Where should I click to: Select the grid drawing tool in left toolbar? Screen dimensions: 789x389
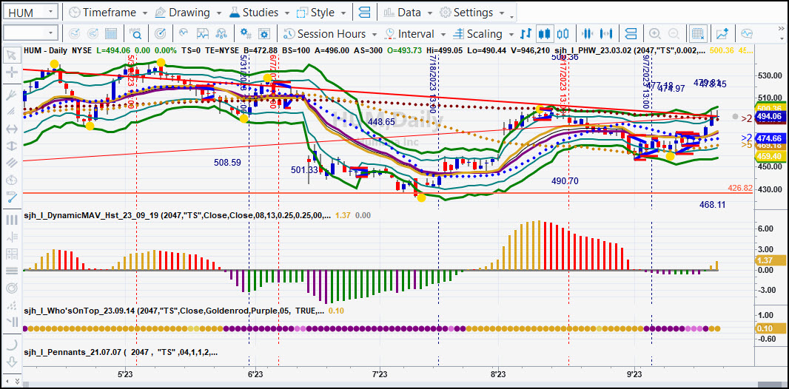pyautogui.click(x=11, y=254)
